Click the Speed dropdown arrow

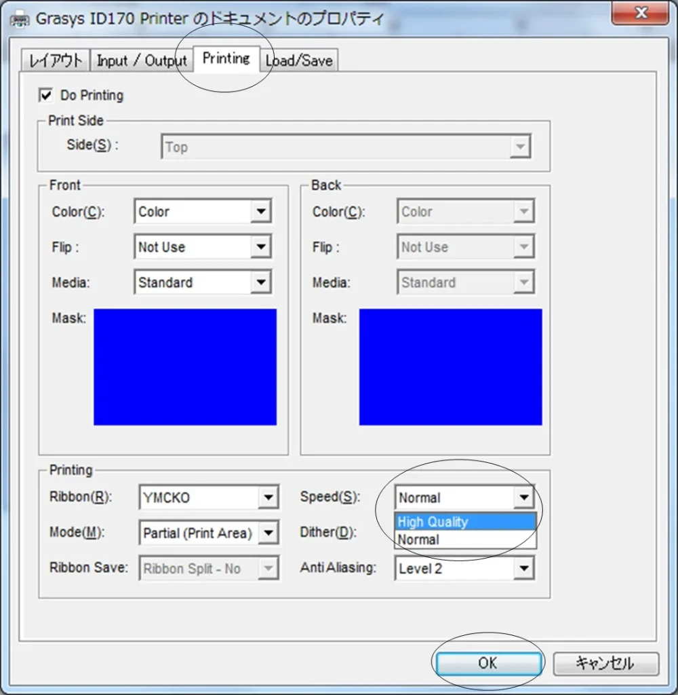(x=524, y=497)
